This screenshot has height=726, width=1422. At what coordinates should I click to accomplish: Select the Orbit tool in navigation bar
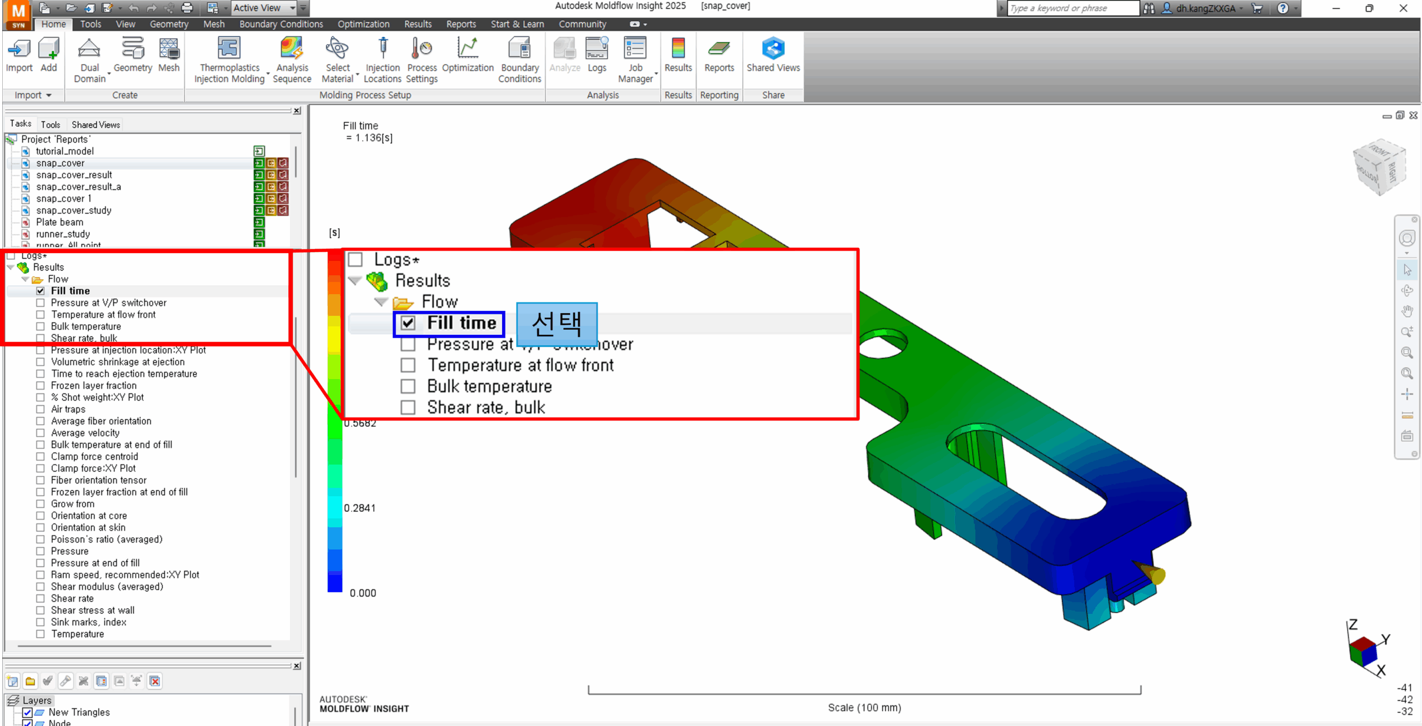click(1407, 290)
